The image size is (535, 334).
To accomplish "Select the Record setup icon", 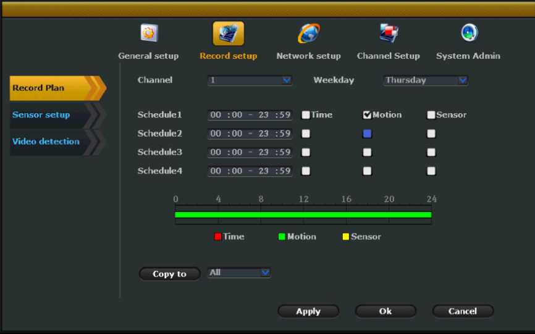I will 228,33.
